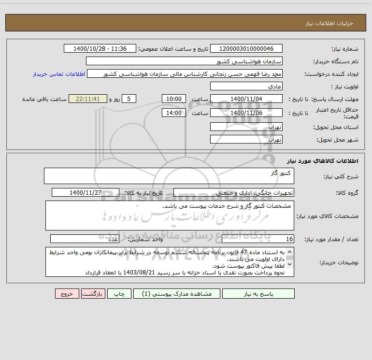This screenshot has height=360, width=372.
Task: Click the priority field 'عادي'
Action: pos(246,86)
